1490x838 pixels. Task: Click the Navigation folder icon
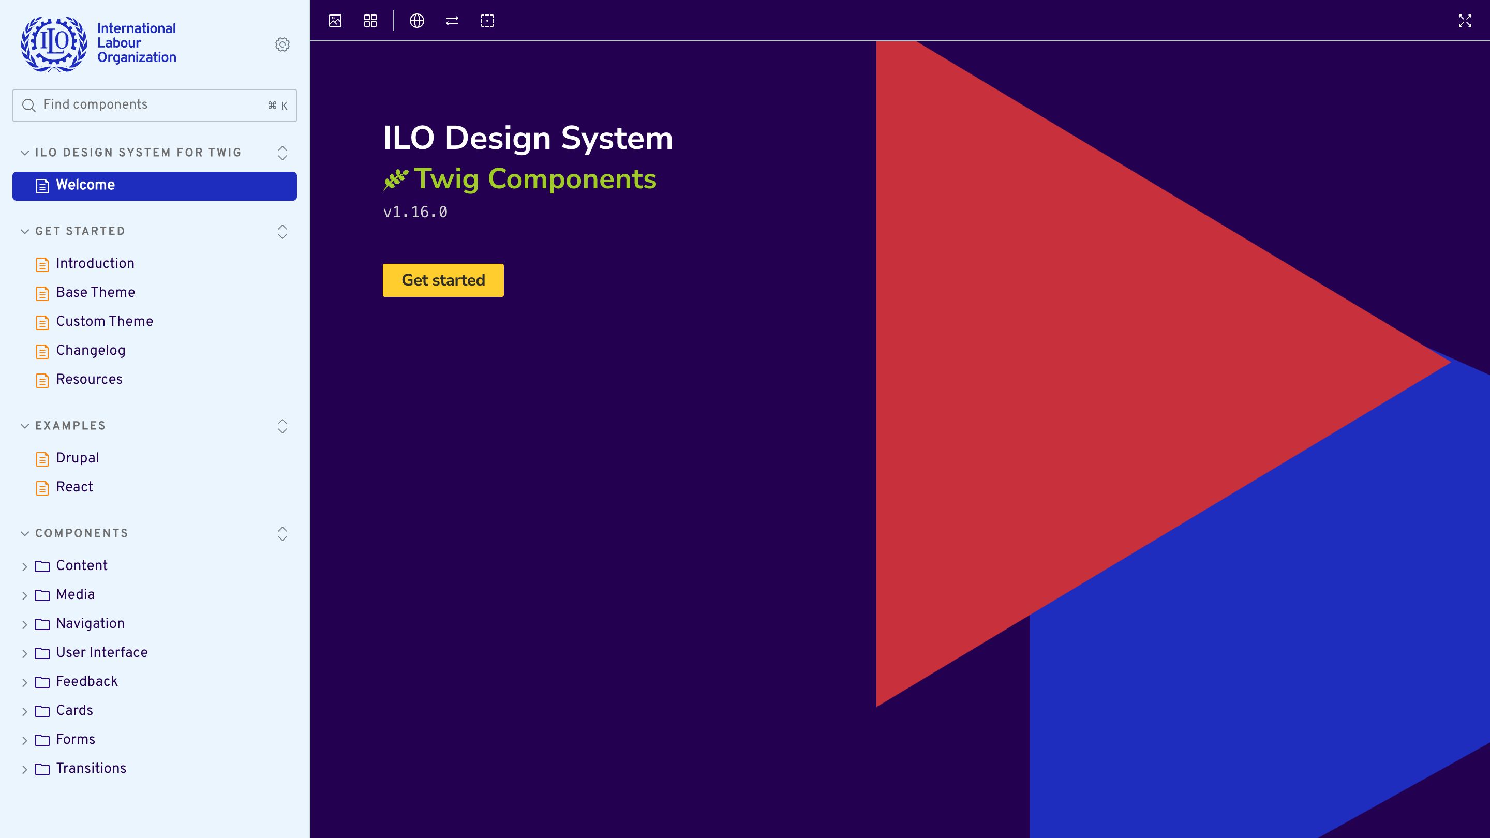pyautogui.click(x=42, y=624)
